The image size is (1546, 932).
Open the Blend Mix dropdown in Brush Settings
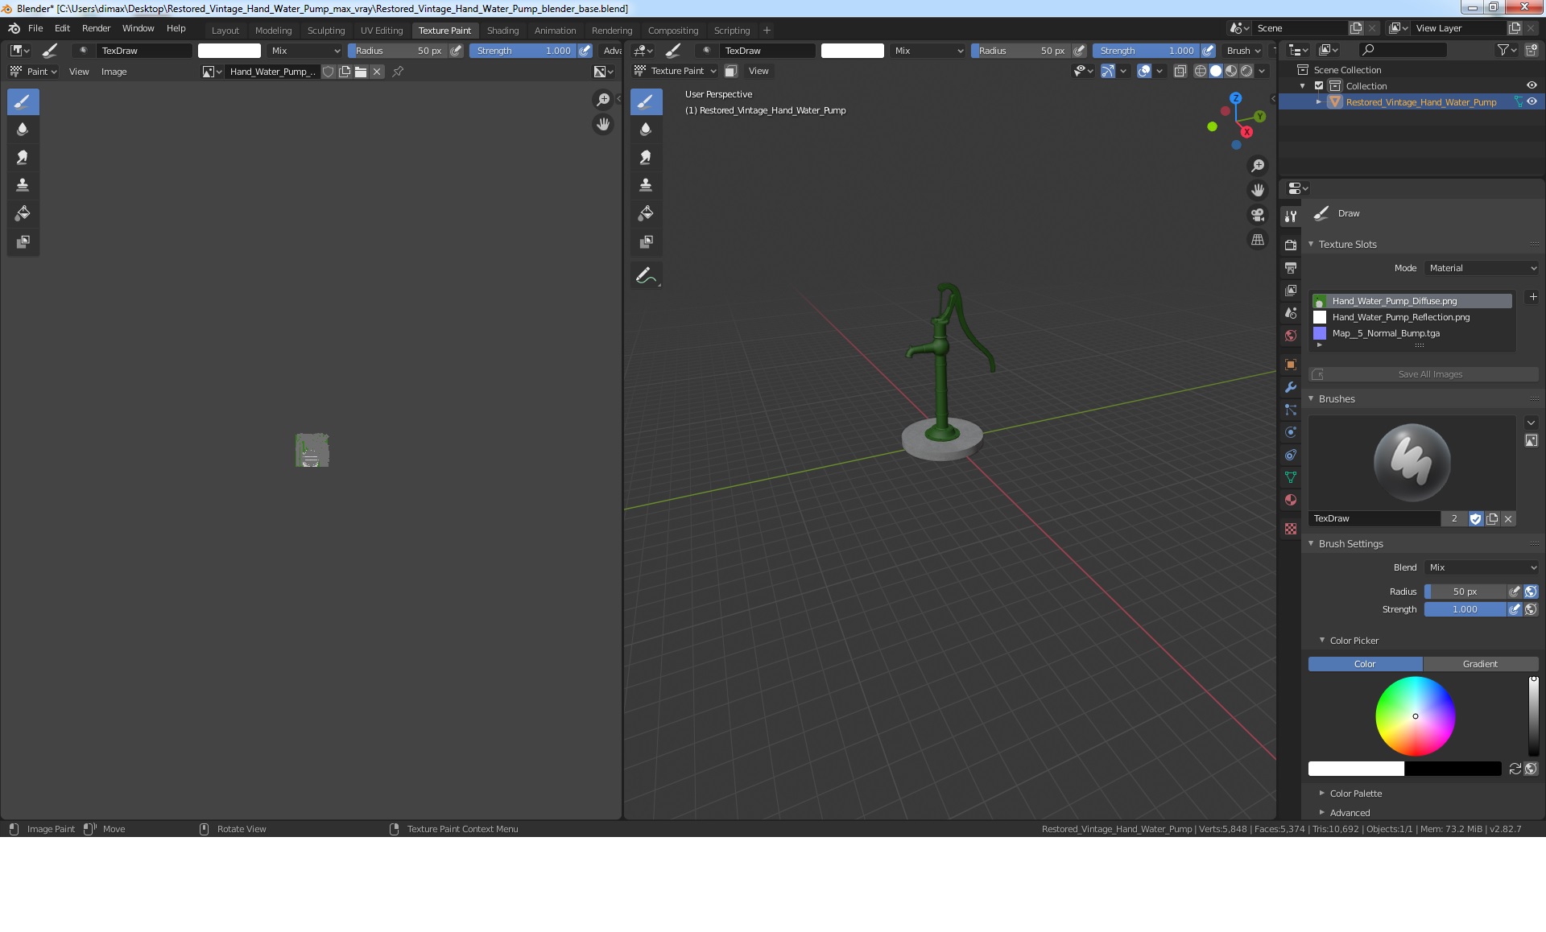point(1482,567)
